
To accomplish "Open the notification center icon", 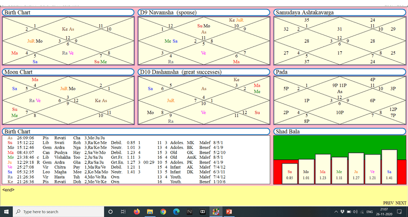I will point(399,211).
